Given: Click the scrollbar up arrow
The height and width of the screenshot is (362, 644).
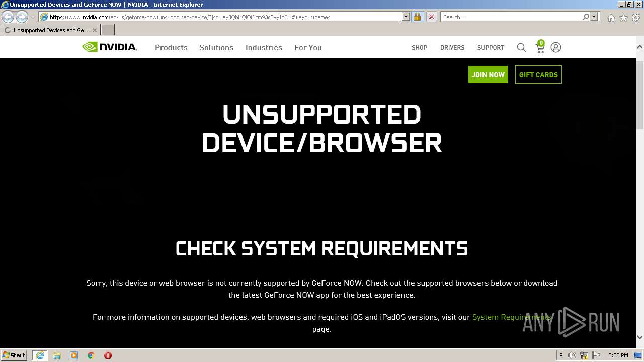Looking at the screenshot, I should point(640,47).
